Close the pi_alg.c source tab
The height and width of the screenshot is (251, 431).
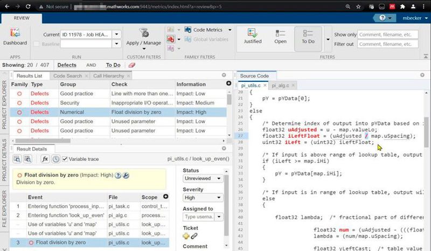coord(293,86)
